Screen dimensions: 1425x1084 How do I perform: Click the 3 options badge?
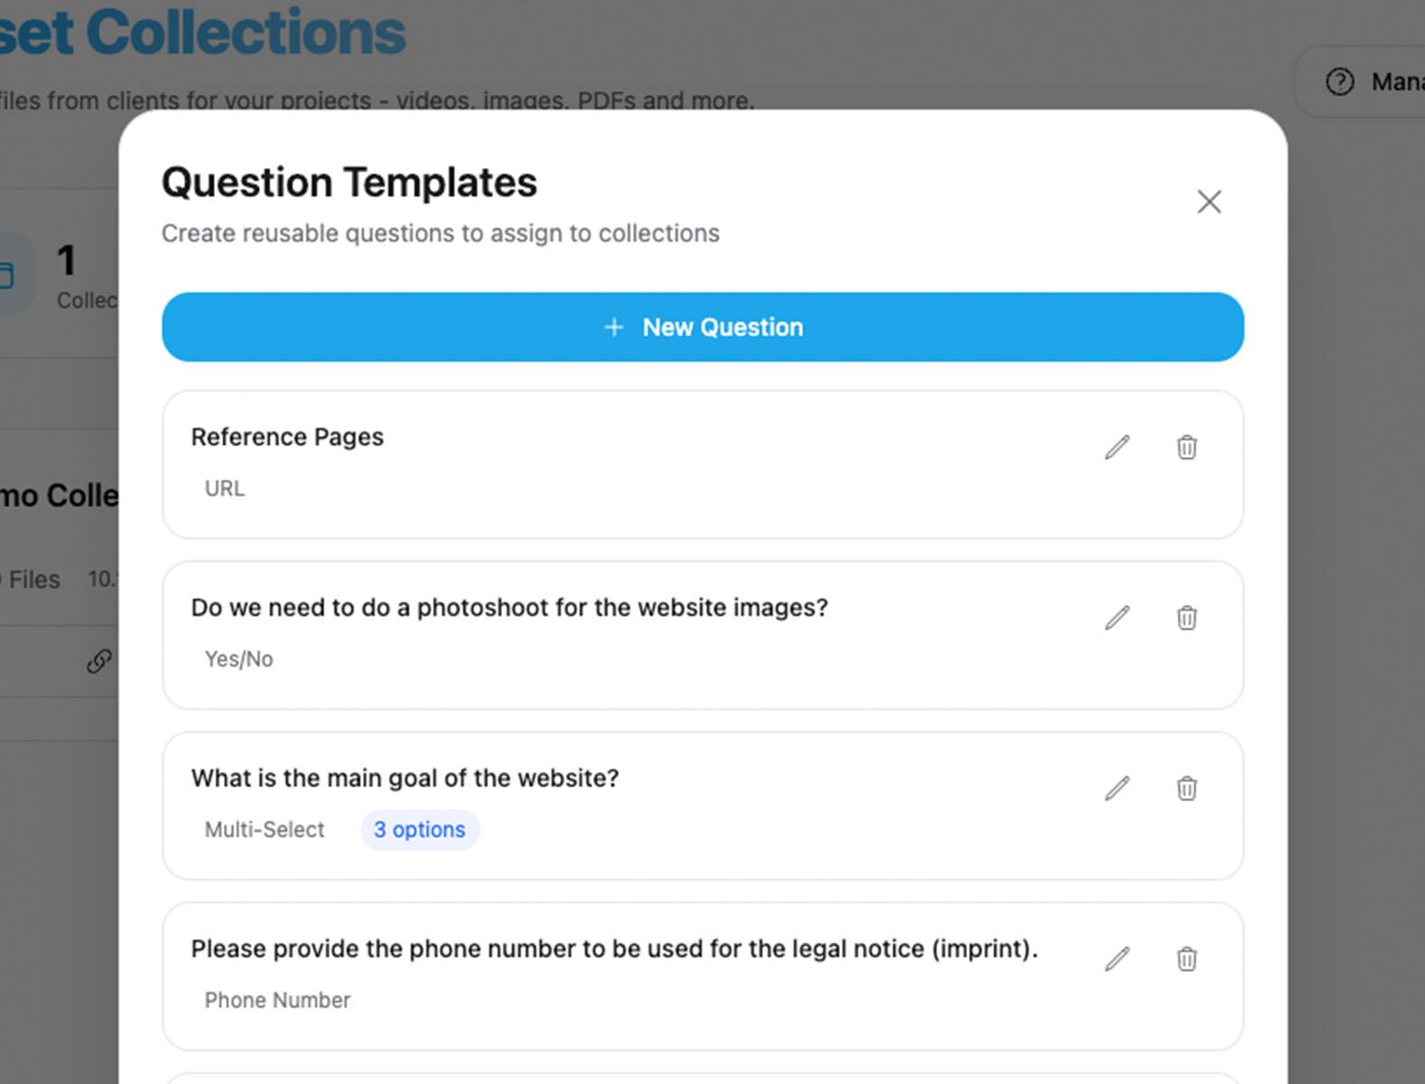pos(420,830)
